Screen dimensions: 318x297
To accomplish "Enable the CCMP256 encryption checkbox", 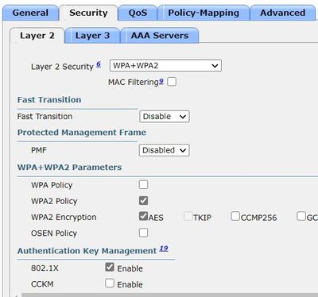I will [x=235, y=216].
